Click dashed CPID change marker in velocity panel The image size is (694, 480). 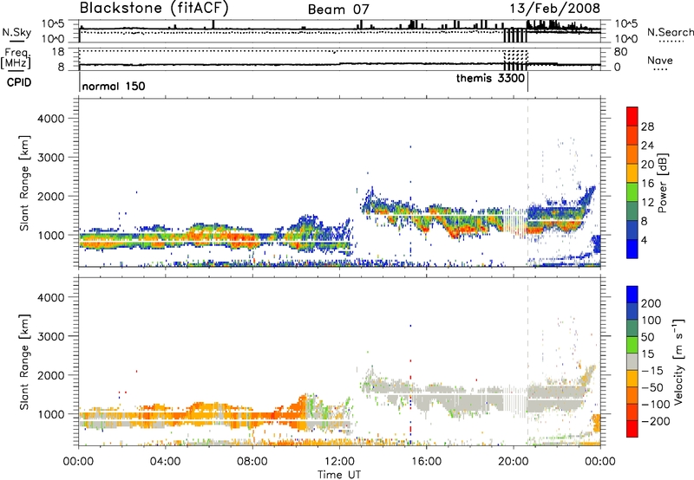click(x=527, y=361)
